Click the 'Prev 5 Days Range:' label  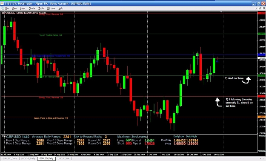[19, 144]
